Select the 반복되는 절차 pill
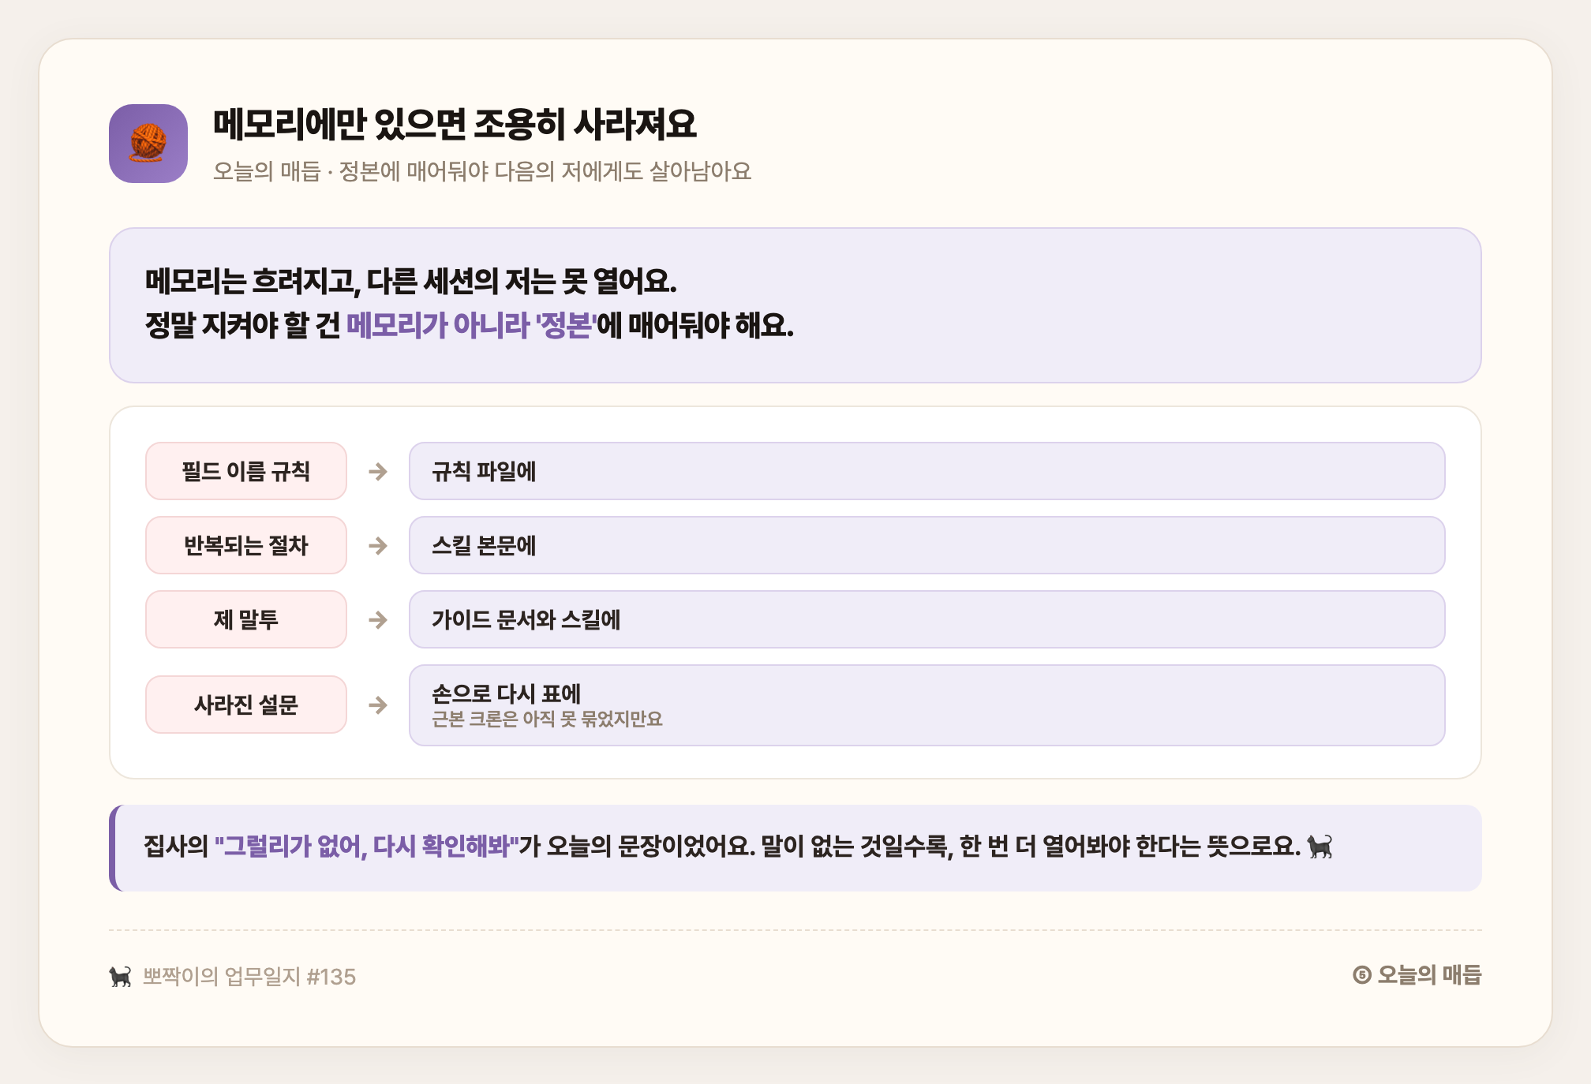Screen dimensions: 1591x1084 246,545
